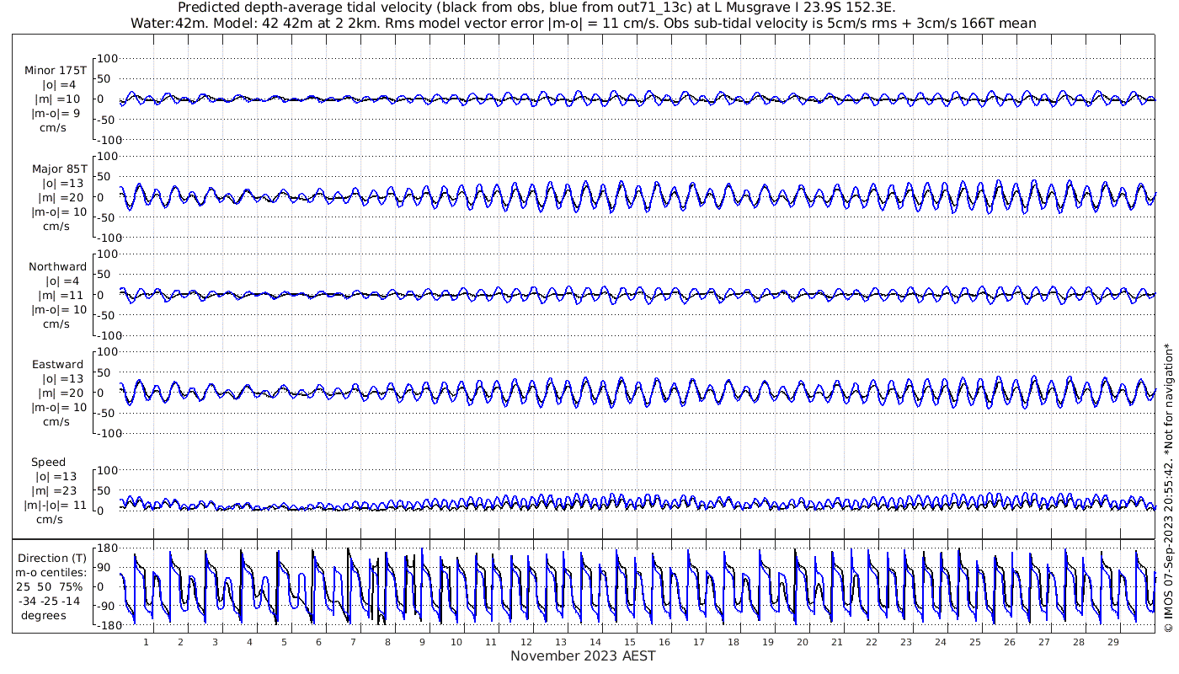1179x674 pixels.
Task: Click the day "1" date axis label
Action: (x=146, y=642)
